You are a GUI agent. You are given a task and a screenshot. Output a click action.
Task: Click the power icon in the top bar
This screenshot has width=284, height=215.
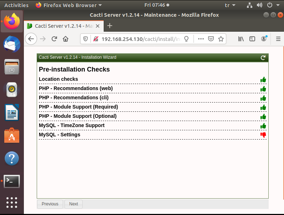269,5
